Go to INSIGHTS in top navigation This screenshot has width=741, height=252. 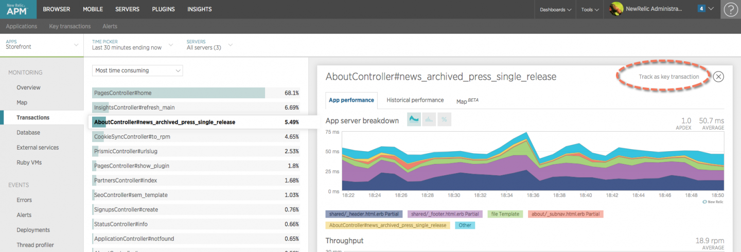[199, 9]
